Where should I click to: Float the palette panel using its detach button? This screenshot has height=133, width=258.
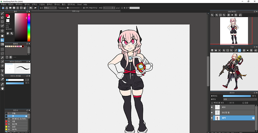27,44
